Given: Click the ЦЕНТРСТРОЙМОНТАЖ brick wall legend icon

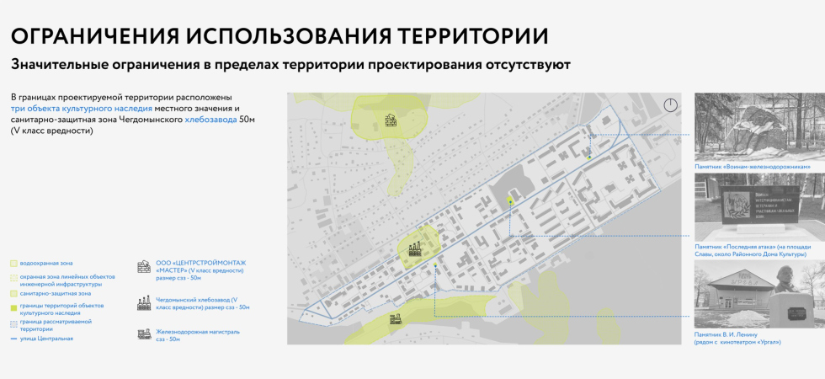Looking at the screenshot, I should (144, 267).
